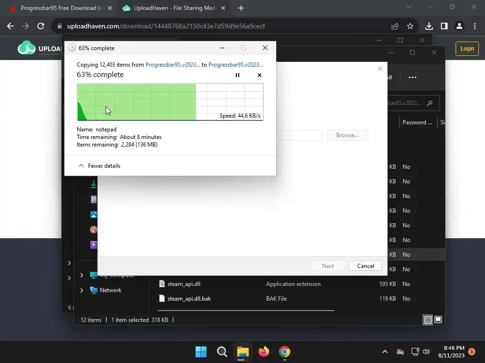Close the UploadHaven tab

(x=223, y=9)
